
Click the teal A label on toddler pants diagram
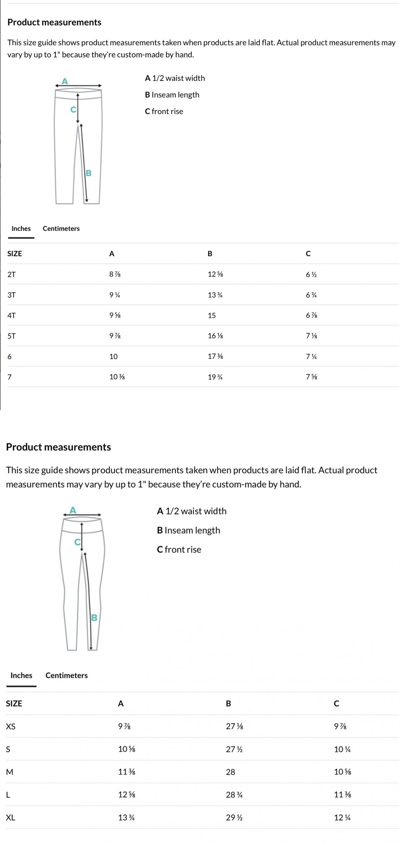pos(65,80)
